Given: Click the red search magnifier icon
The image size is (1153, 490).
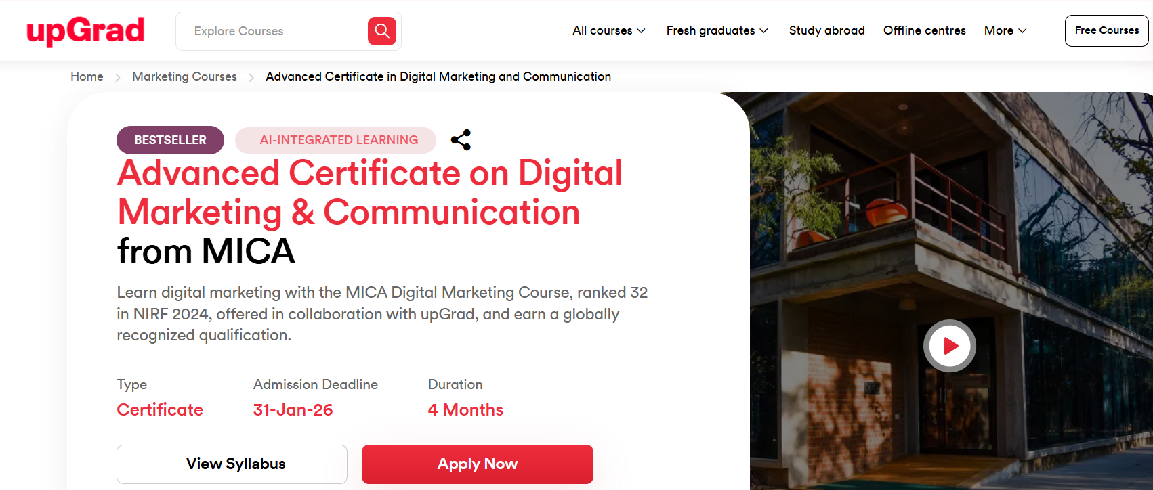Looking at the screenshot, I should [382, 31].
